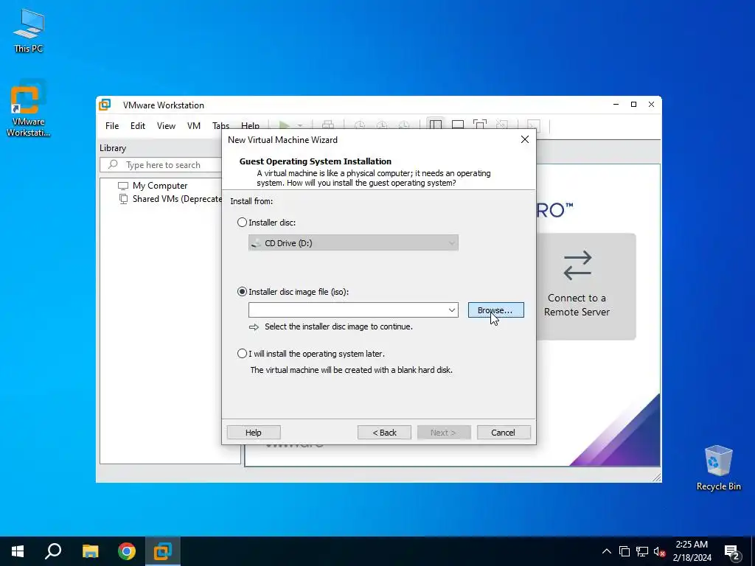755x566 pixels.
Task: Click the Windows Start button
Action: point(18,551)
